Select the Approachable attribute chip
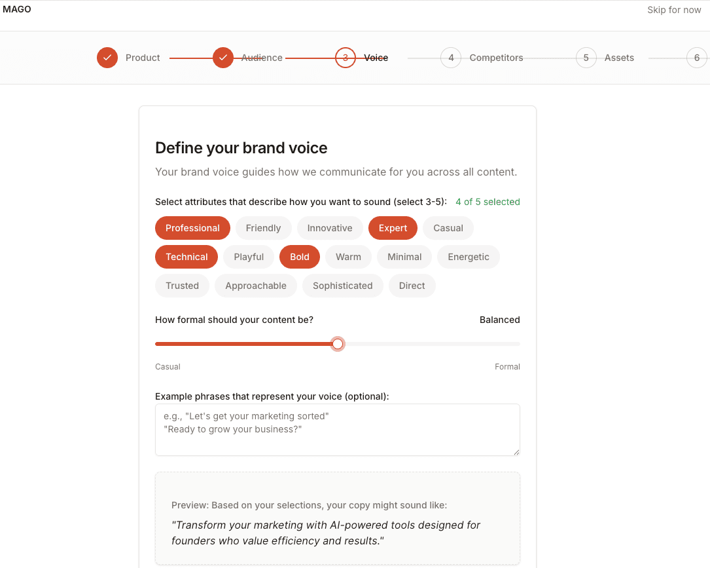The width and height of the screenshot is (710, 568). (256, 286)
